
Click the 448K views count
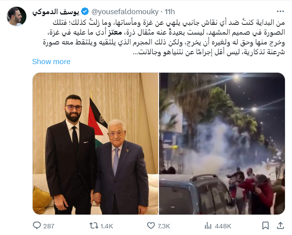pyautogui.click(x=223, y=226)
